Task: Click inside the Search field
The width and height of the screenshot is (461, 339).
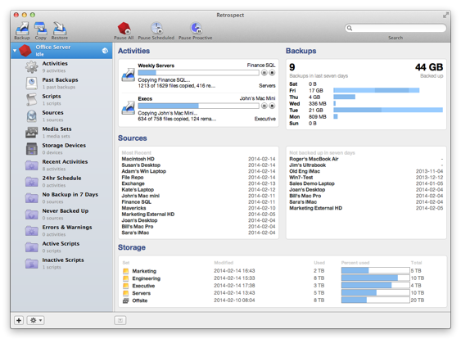Action: pos(395,28)
